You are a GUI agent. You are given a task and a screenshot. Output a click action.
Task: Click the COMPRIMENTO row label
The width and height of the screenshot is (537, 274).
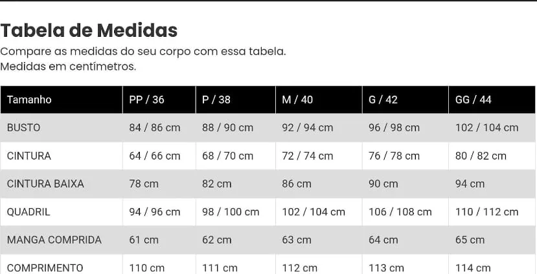click(45, 268)
